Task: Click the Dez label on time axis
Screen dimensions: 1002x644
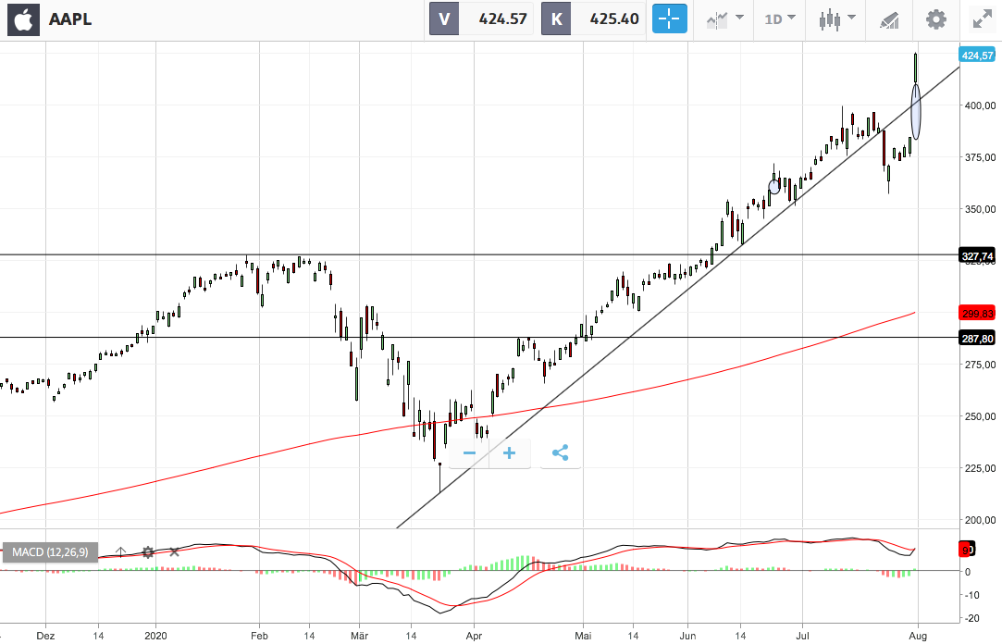Action: 45,636
